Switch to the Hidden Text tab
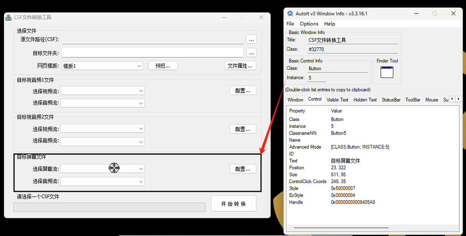Screen dimensions: 466x236 (x=365, y=99)
